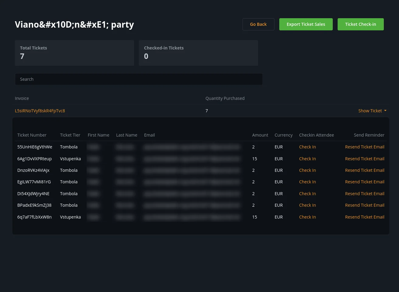Screen dimensions: 399x292
Task: Resend ticket email for EgiLW77vMi81rG
Action: (x=364, y=182)
